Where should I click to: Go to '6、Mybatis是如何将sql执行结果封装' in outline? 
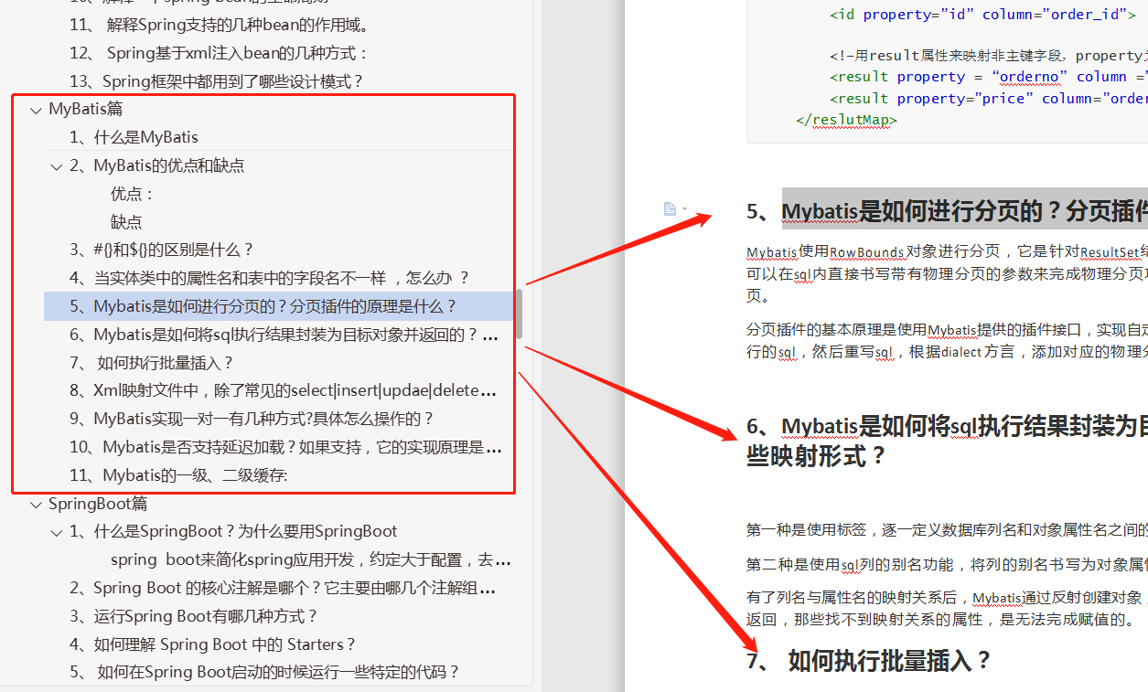[x=284, y=335]
